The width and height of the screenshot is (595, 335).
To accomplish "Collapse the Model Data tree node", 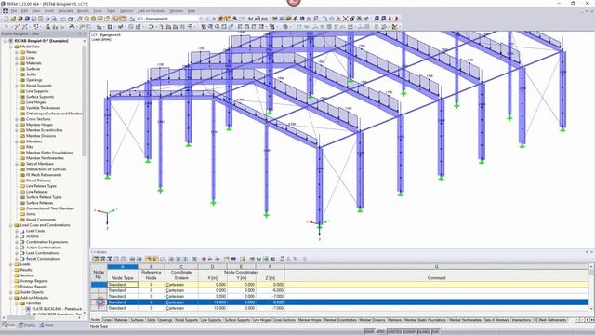I will (11, 47).
